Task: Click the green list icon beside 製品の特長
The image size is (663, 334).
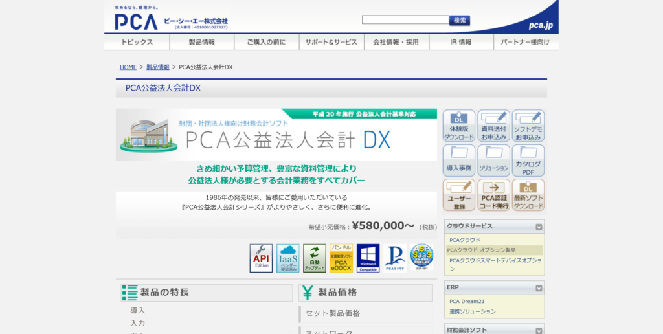Action: click(x=129, y=293)
